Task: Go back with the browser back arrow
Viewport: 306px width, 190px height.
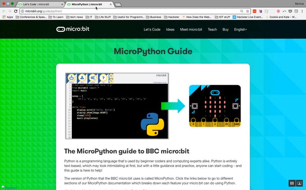Action: tap(4, 11)
